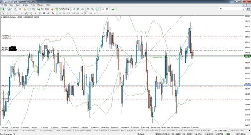Select the D1 timeframe button

tap(86, 13)
